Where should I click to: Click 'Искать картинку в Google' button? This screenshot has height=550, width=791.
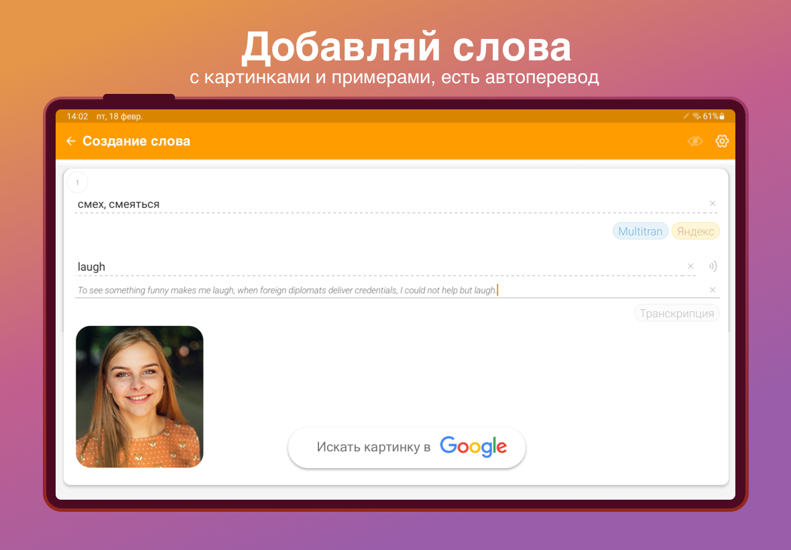(407, 447)
